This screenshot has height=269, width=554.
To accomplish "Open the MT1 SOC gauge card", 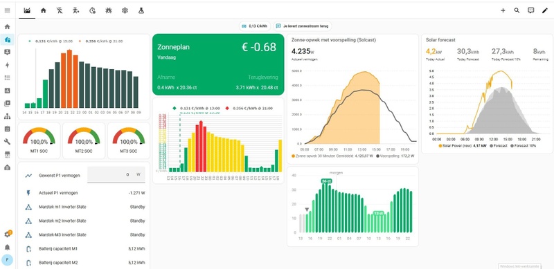I will pos(39,140).
